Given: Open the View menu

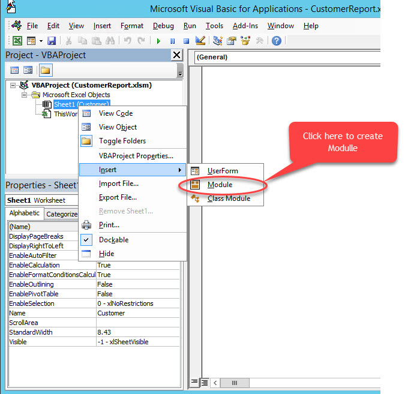Looking at the screenshot, I should tap(76, 26).
